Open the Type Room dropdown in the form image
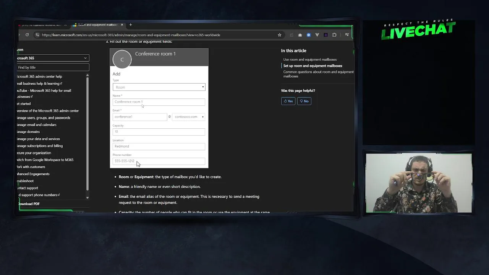This screenshot has width=489, height=275. pos(159,87)
